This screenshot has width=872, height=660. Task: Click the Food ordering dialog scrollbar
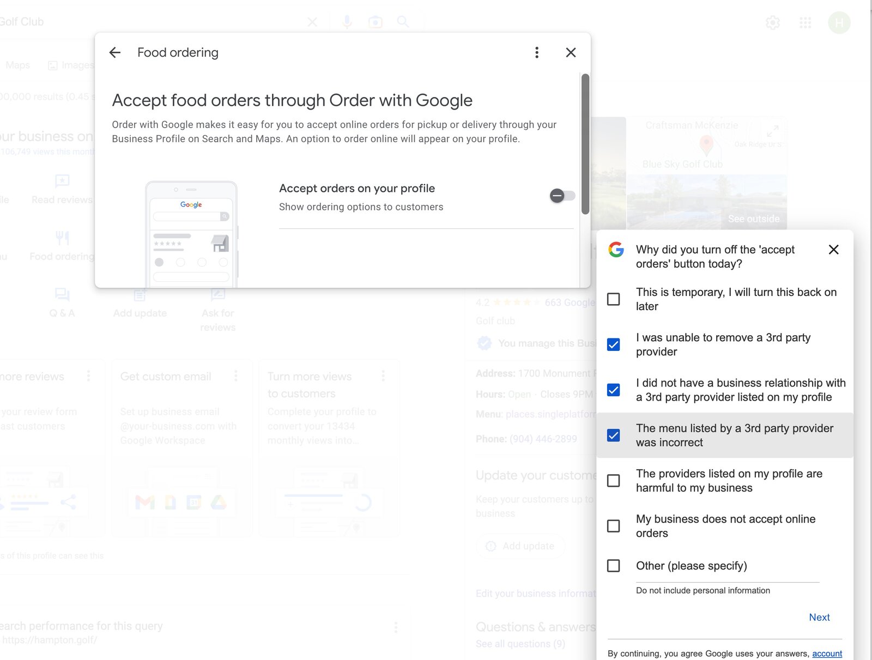(585, 144)
